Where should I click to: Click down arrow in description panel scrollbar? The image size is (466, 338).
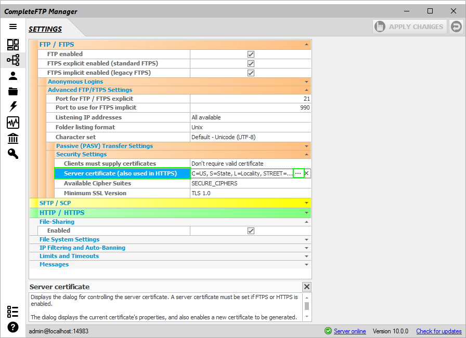pos(307,317)
